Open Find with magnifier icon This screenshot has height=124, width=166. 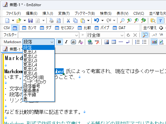(x=122, y=21)
